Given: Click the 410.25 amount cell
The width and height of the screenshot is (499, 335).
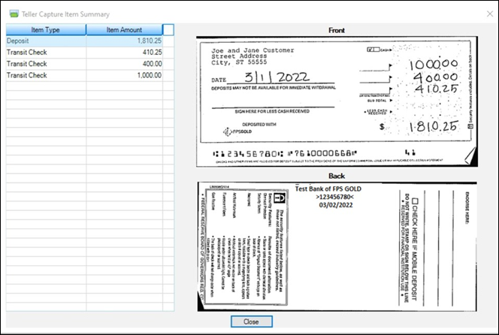Looking at the screenshot, I should click(x=124, y=52).
